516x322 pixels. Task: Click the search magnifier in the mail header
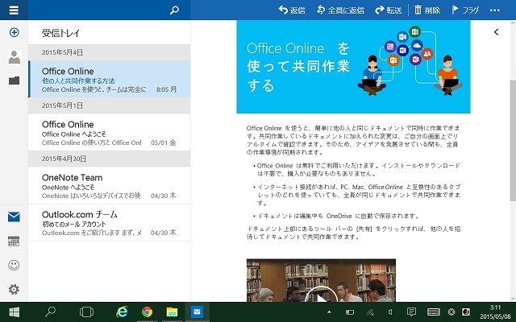click(174, 10)
